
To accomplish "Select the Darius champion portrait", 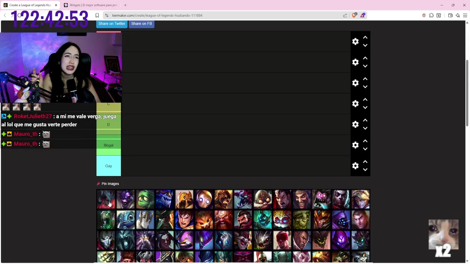I will coord(282,199).
